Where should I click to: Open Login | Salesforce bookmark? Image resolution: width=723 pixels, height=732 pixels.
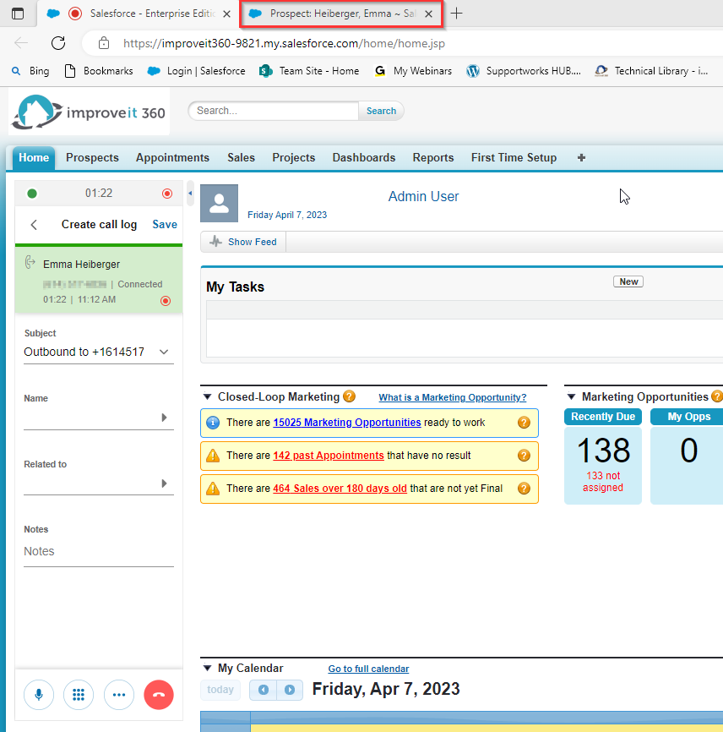(x=197, y=71)
